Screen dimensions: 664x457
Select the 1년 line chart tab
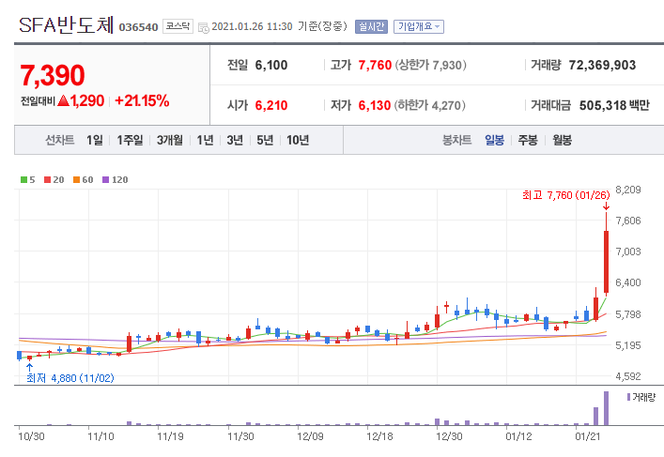coord(205,140)
